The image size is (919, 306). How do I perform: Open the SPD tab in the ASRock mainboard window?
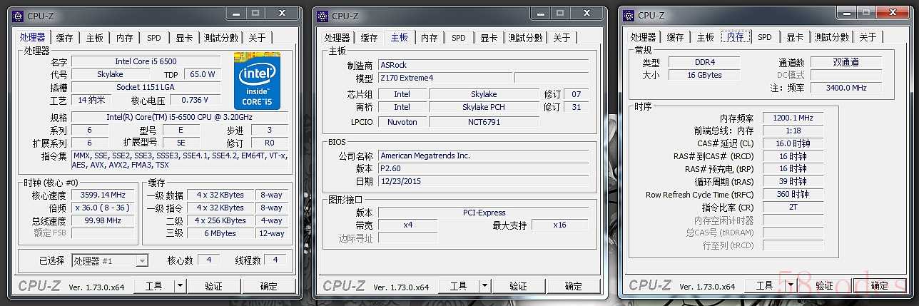(458, 38)
